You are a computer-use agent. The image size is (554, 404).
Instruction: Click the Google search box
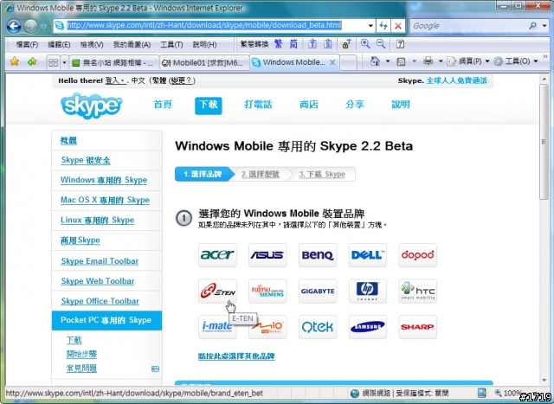tap(470, 26)
